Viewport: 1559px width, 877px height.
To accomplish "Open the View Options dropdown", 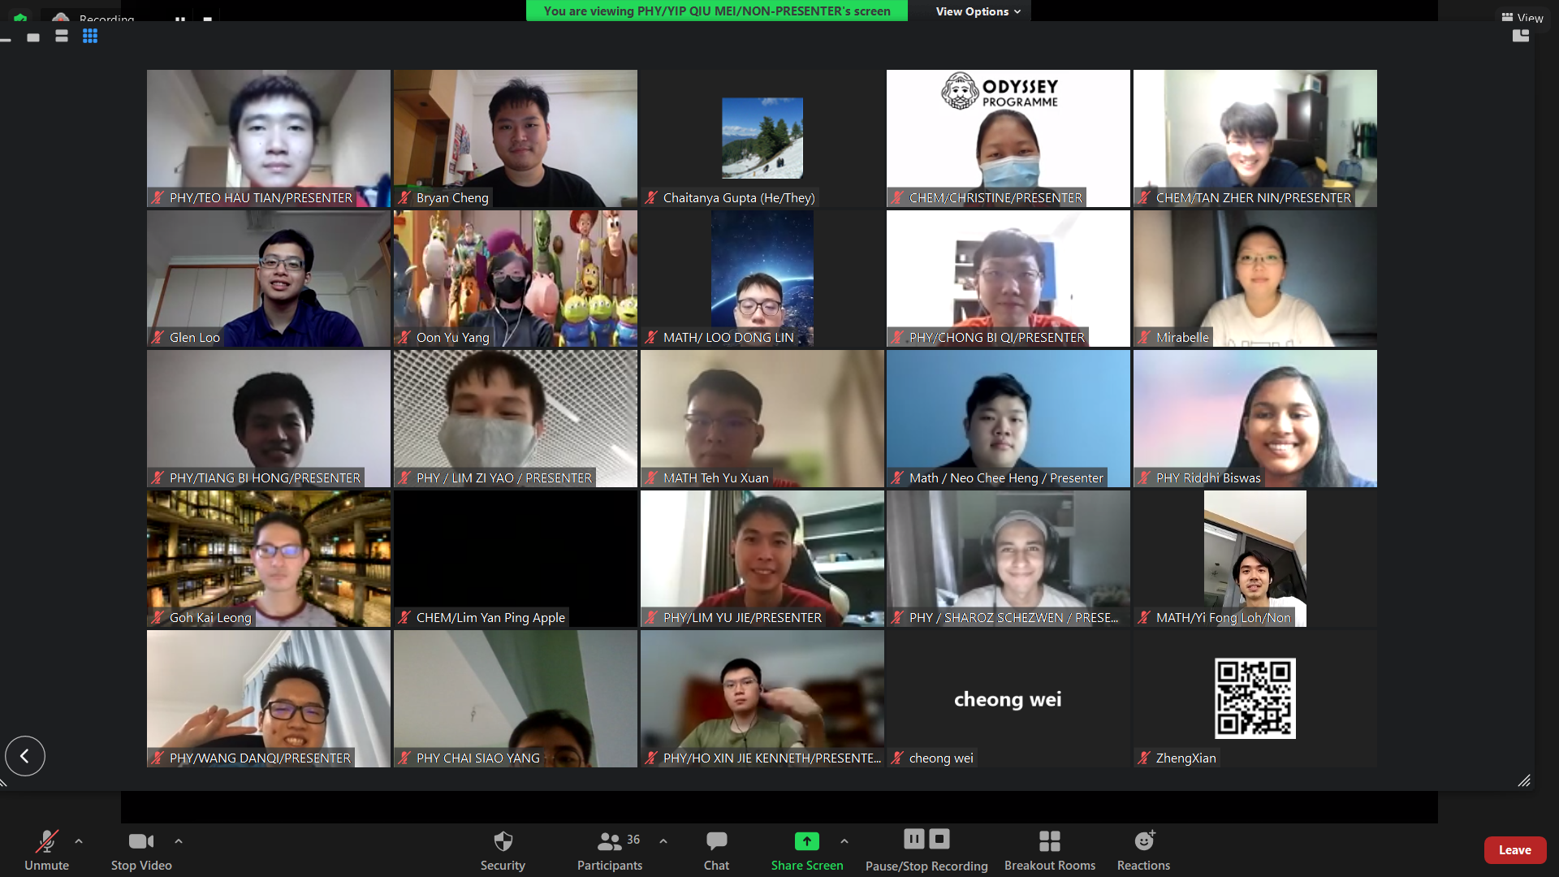I will tap(978, 11).
